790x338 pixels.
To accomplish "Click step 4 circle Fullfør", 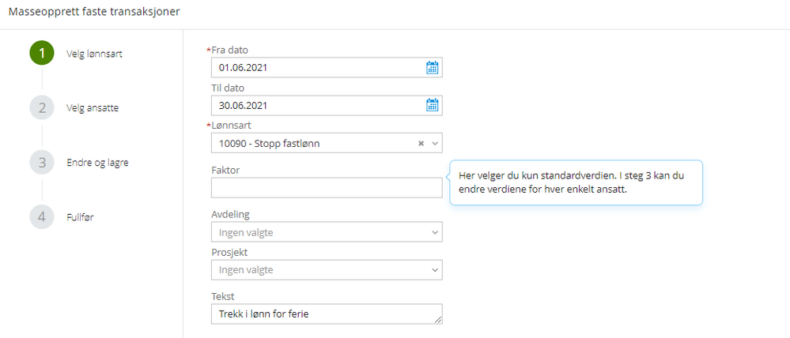I will (42, 216).
